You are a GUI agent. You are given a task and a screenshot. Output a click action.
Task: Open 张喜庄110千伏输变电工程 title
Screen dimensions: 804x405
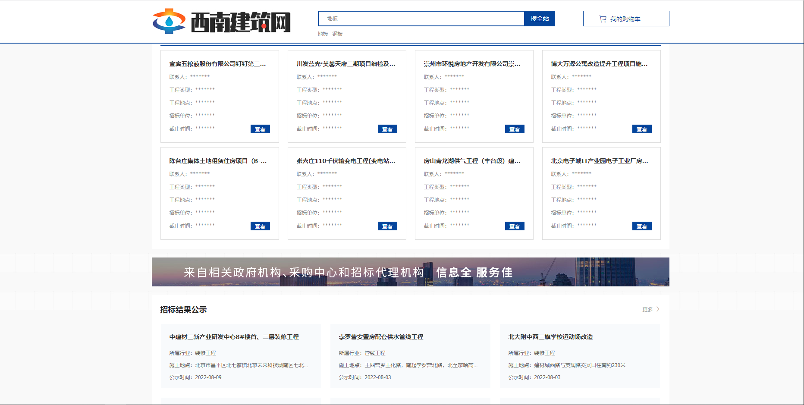(345, 161)
